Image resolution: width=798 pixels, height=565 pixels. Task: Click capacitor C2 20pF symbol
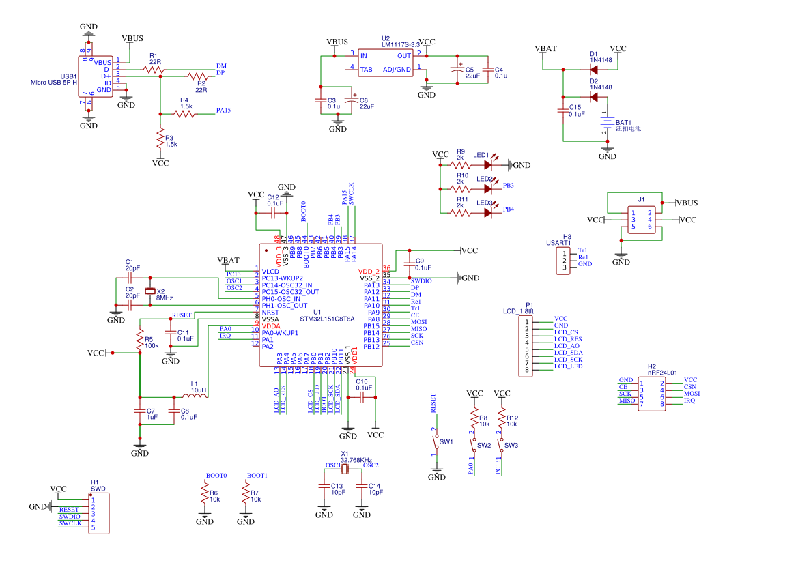(x=130, y=305)
